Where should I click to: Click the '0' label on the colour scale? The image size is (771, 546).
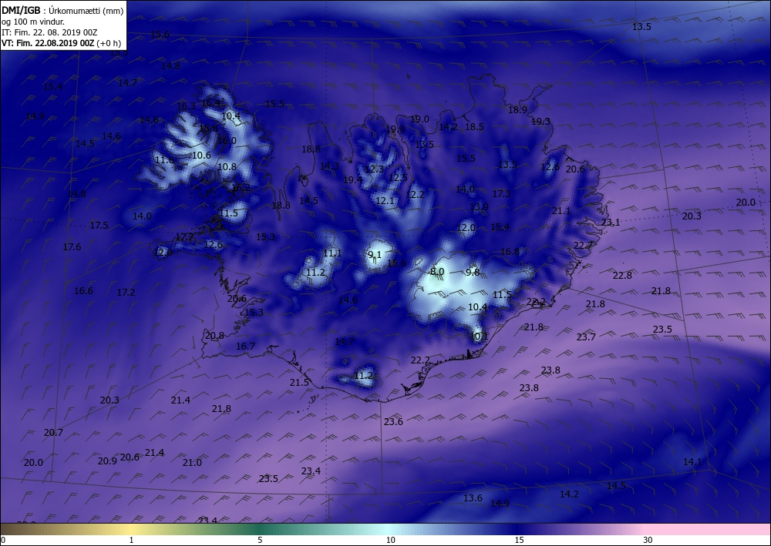(3, 540)
